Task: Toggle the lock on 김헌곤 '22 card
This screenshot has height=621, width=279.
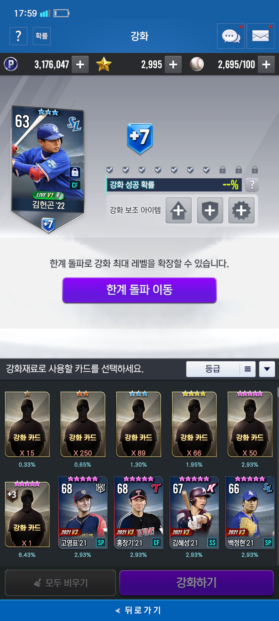Action: pos(75,172)
